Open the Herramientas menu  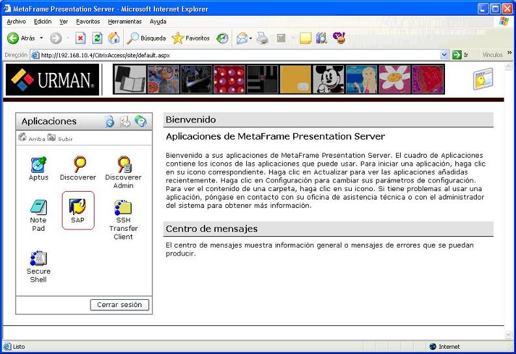pos(124,22)
